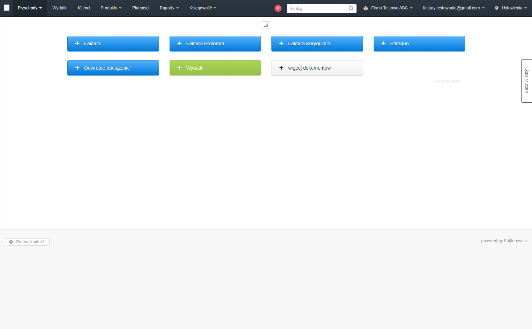Open the Firma Testowa ABC company menu
This screenshot has height=329, width=532.
pyautogui.click(x=388, y=8)
